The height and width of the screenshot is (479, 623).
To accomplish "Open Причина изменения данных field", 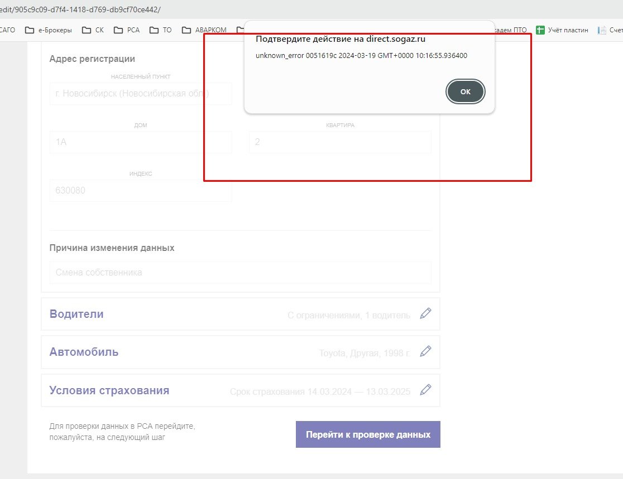I will 241,273.
